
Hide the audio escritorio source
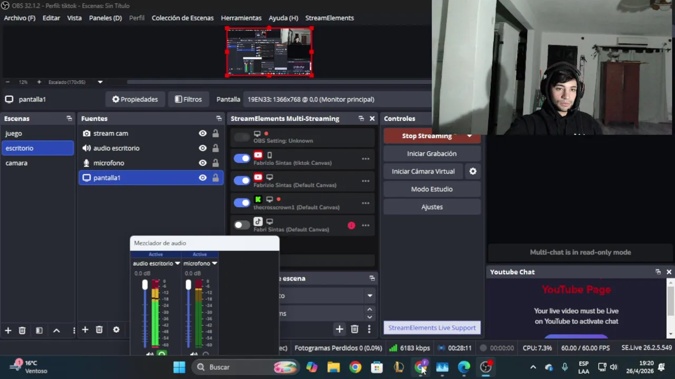(202, 148)
